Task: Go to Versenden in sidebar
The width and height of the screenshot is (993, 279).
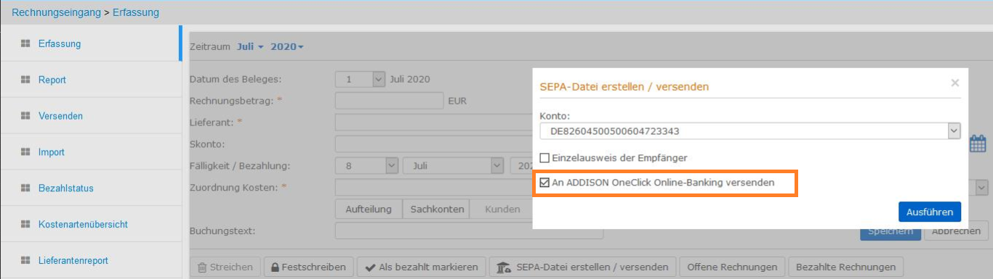Action: pyautogui.click(x=60, y=116)
